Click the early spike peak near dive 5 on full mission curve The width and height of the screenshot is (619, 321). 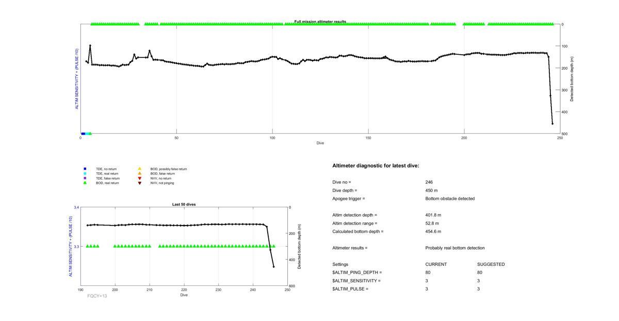pos(90,45)
